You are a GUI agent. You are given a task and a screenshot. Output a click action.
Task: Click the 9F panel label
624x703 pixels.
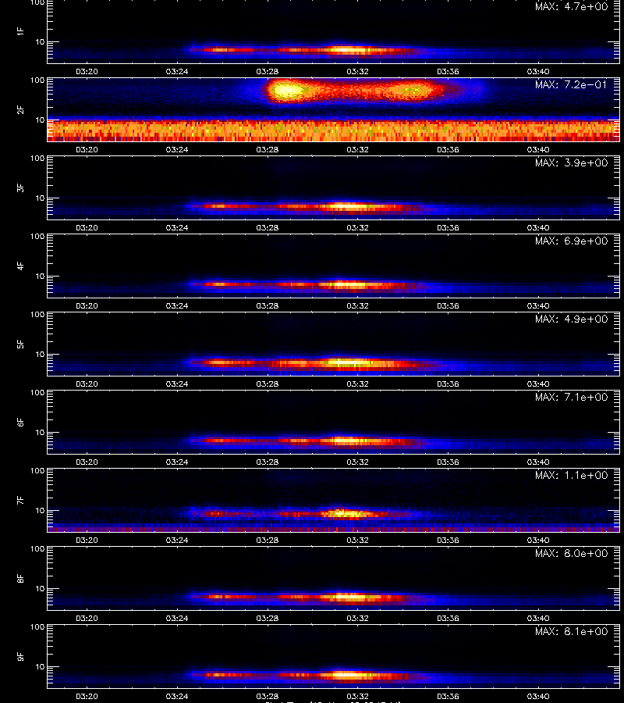20,656
